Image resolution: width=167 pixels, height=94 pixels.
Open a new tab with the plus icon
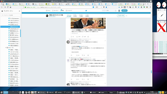click(148, 4)
